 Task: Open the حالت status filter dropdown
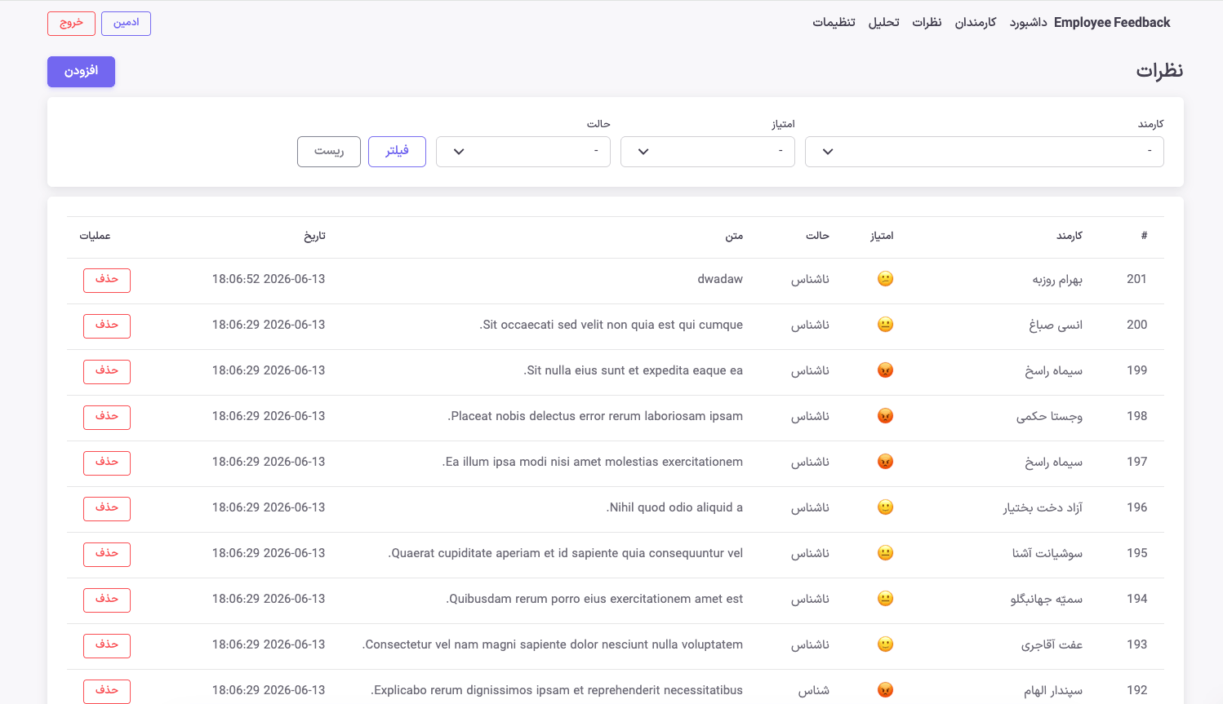523,152
